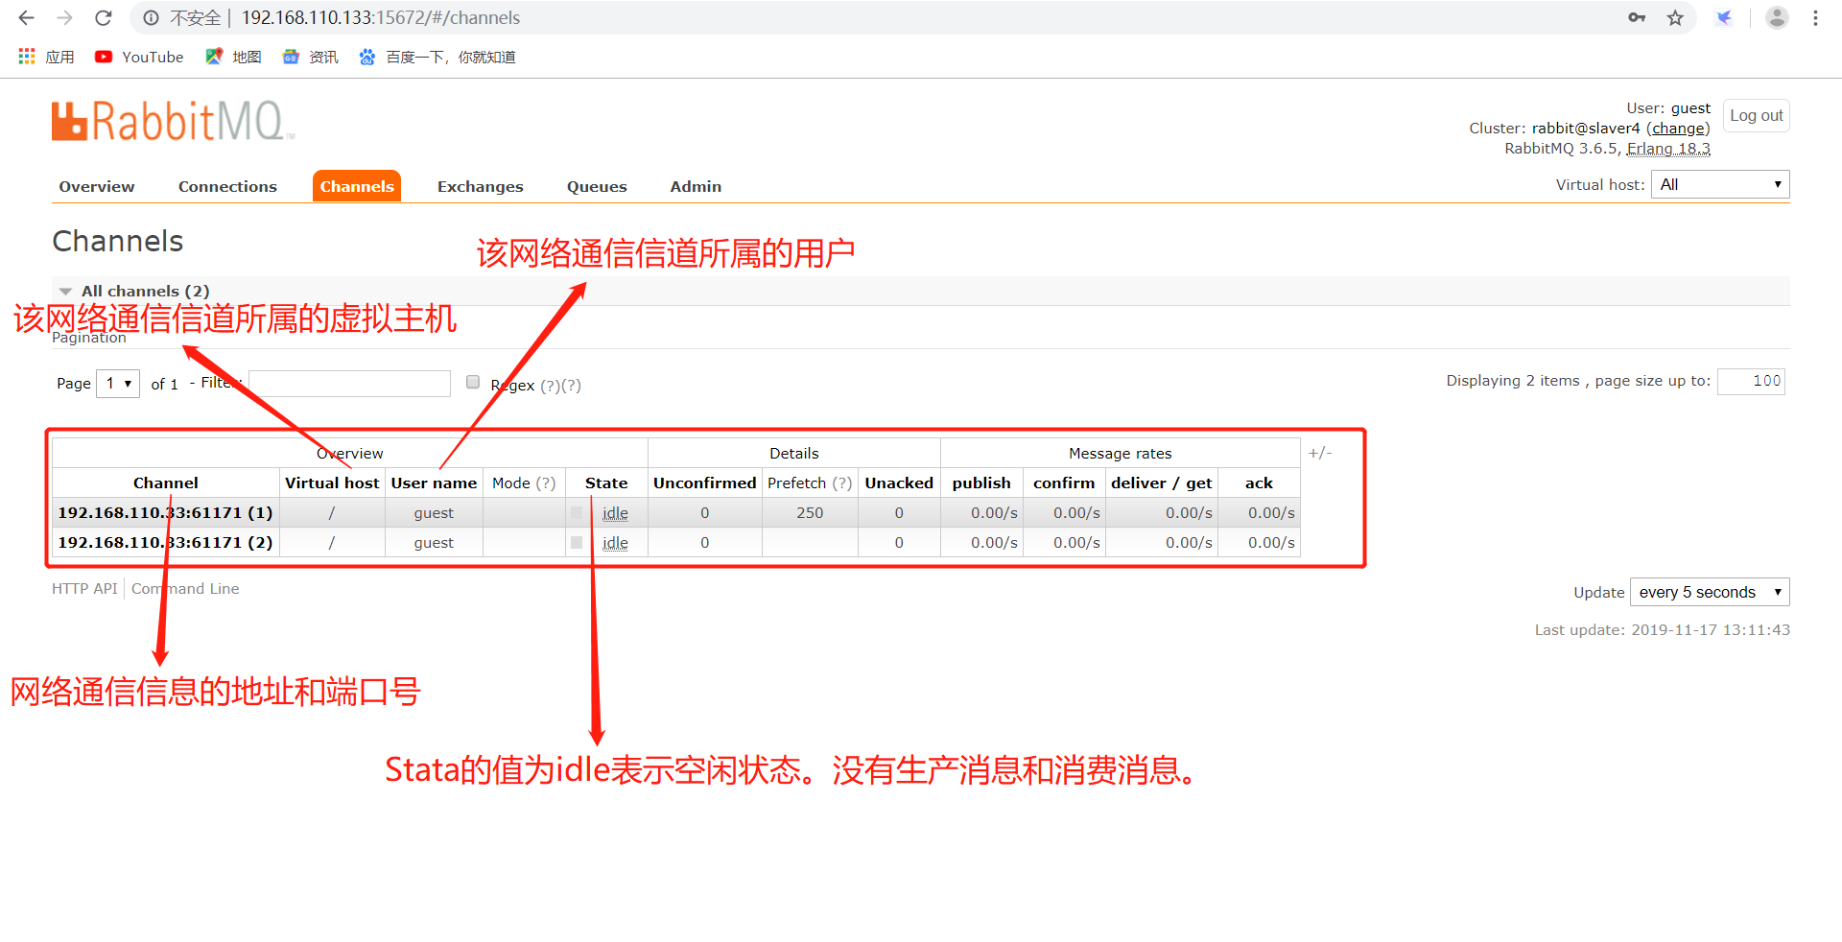The height and width of the screenshot is (942, 1842).
Task: Open the HTTP API link
Action: (x=84, y=588)
